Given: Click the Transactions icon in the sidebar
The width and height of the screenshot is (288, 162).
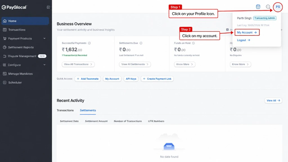Looking at the screenshot, I should [x=5, y=30].
